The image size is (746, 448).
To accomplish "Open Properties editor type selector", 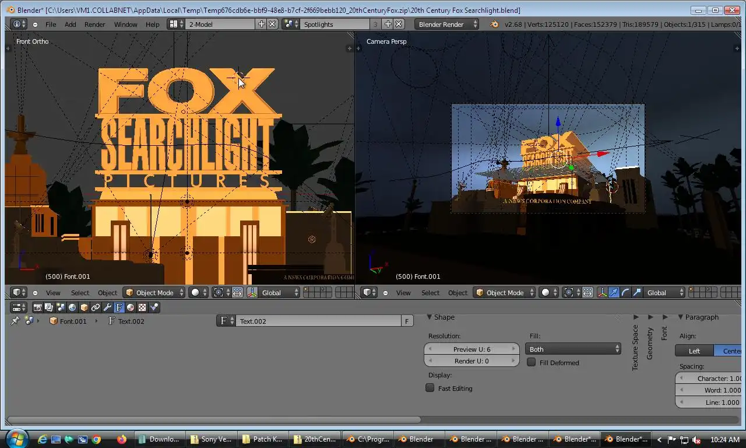I will (x=19, y=307).
